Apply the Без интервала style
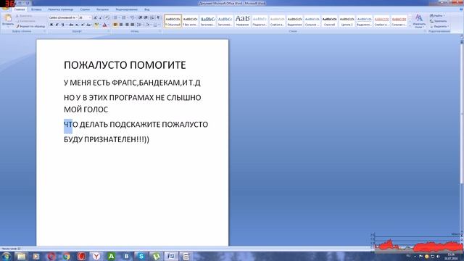 tap(190, 21)
